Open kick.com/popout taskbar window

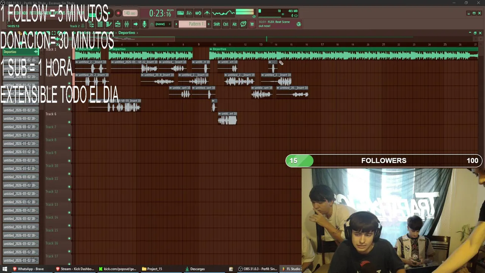point(117,269)
